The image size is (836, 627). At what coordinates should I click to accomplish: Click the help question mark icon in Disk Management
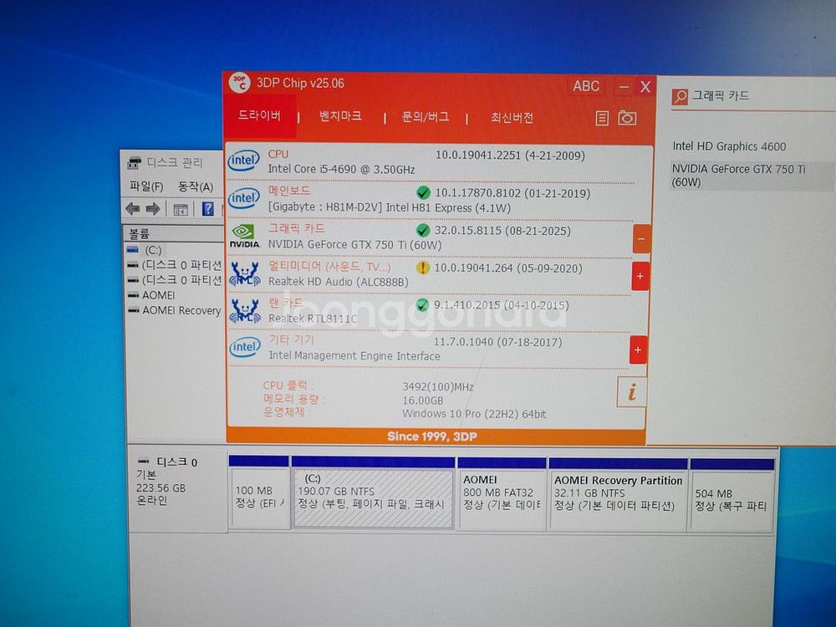(208, 209)
